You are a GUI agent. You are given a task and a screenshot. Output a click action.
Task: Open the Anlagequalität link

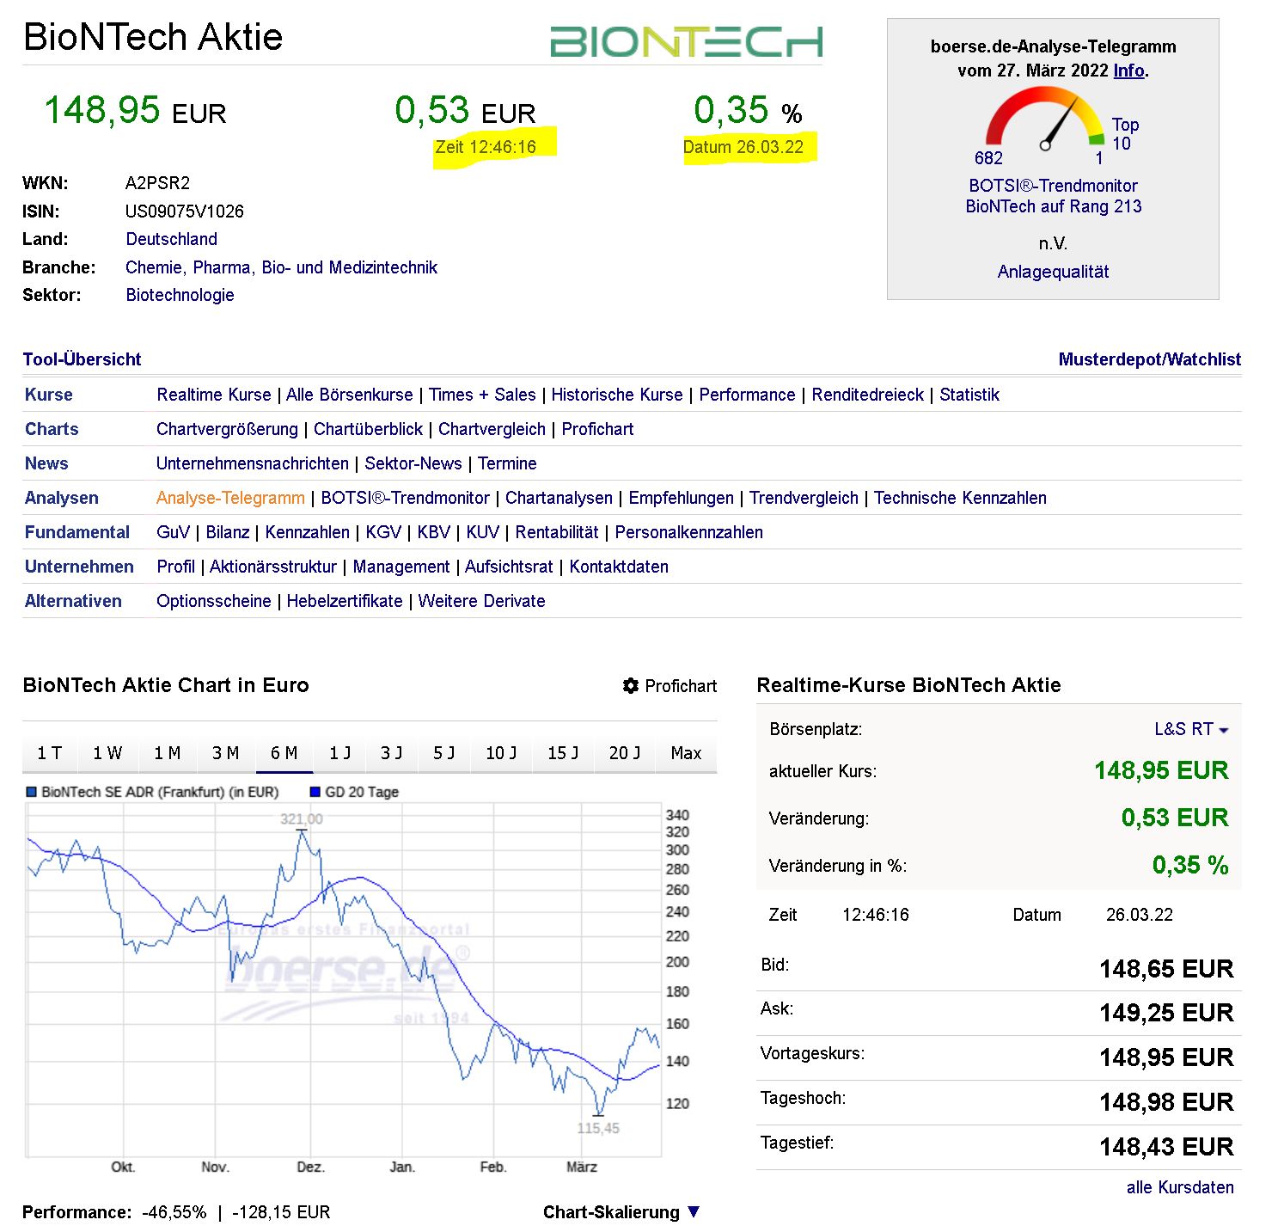[1053, 272]
